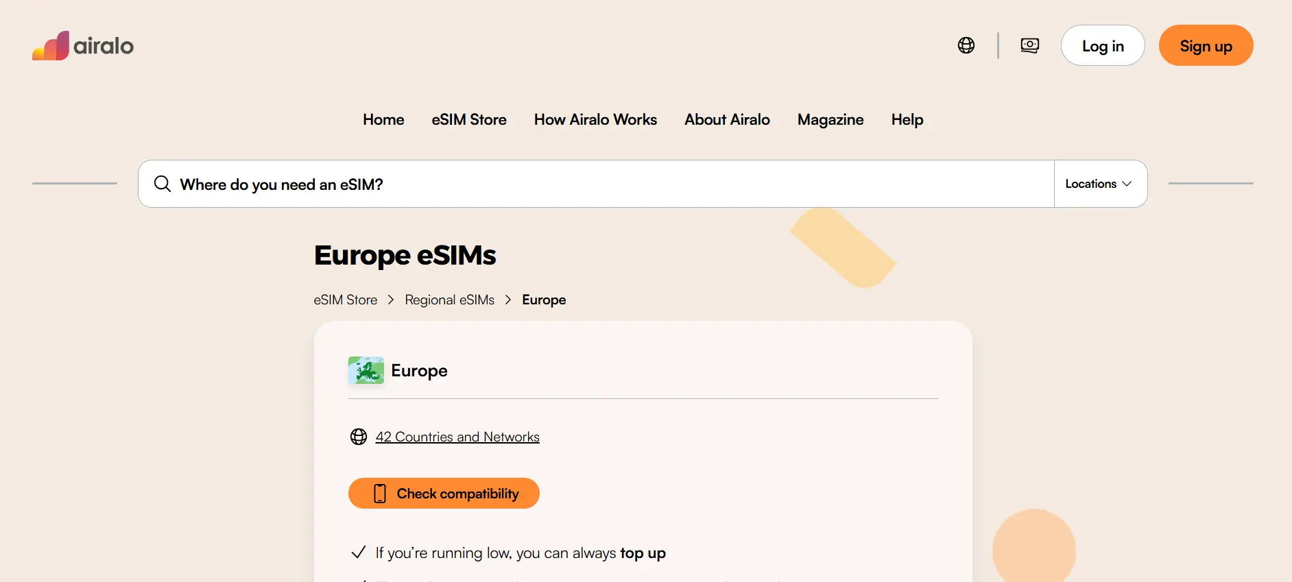Click the Regional eSIMs breadcrumb link
This screenshot has height=582, width=1292.
449,300
